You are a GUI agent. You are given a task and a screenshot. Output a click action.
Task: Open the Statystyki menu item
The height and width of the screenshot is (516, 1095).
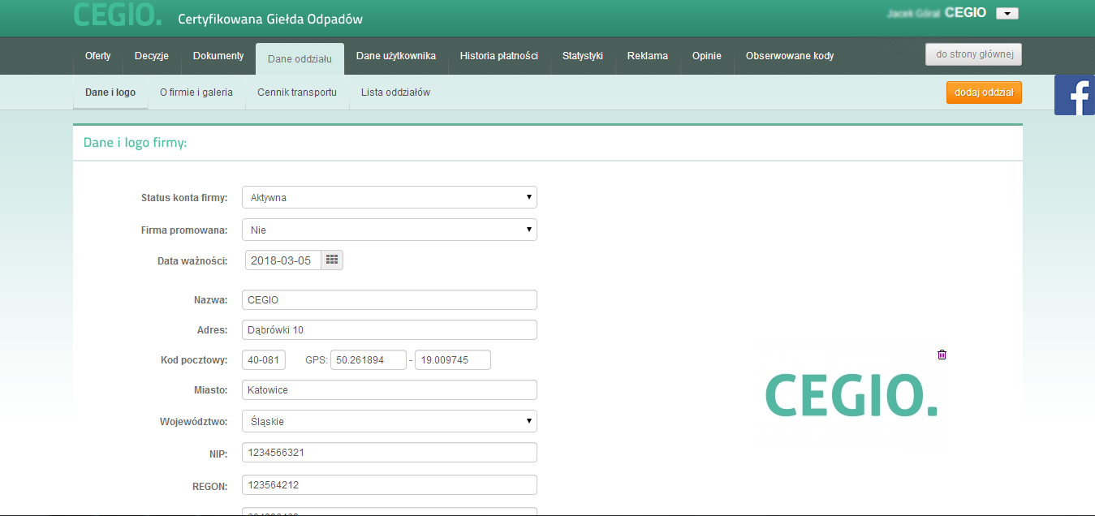(x=583, y=56)
